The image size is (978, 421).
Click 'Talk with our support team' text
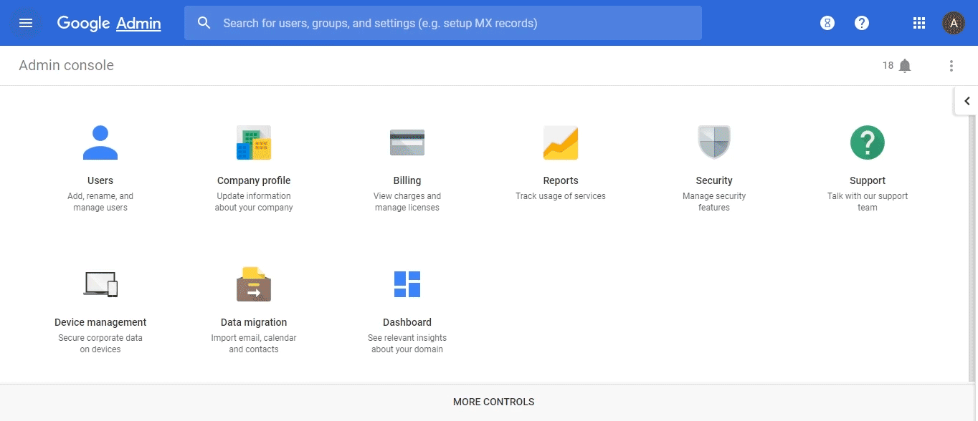(868, 202)
